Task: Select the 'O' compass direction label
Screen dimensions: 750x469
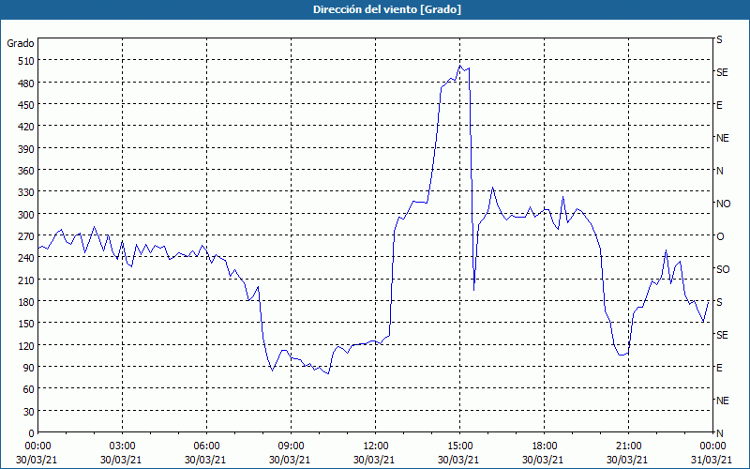Action: point(720,236)
